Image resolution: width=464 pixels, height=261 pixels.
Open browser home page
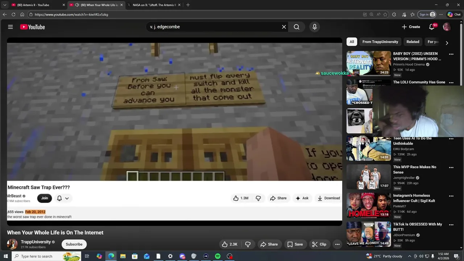click(x=22, y=14)
